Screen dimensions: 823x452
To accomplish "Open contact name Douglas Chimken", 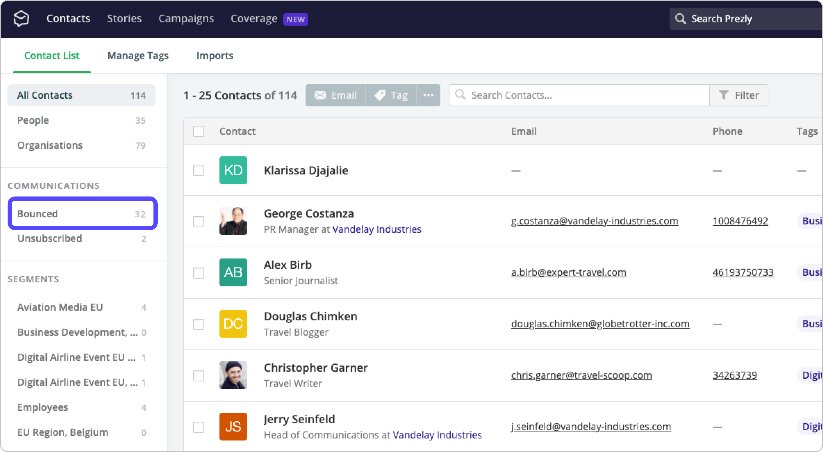I will click(x=311, y=317).
